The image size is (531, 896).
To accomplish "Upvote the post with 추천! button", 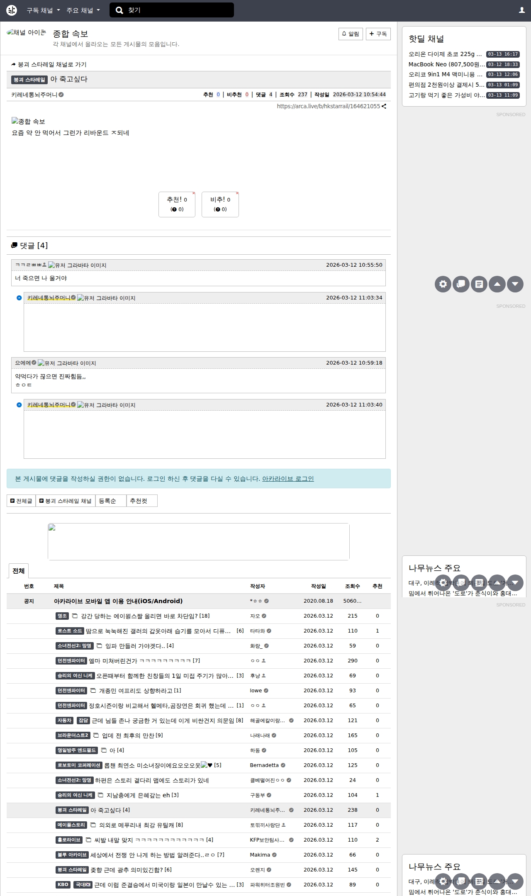I will tap(177, 204).
